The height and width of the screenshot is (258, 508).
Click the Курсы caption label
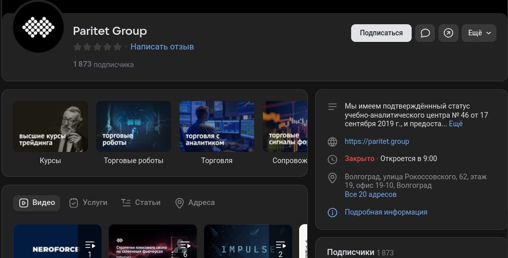pyautogui.click(x=50, y=161)
